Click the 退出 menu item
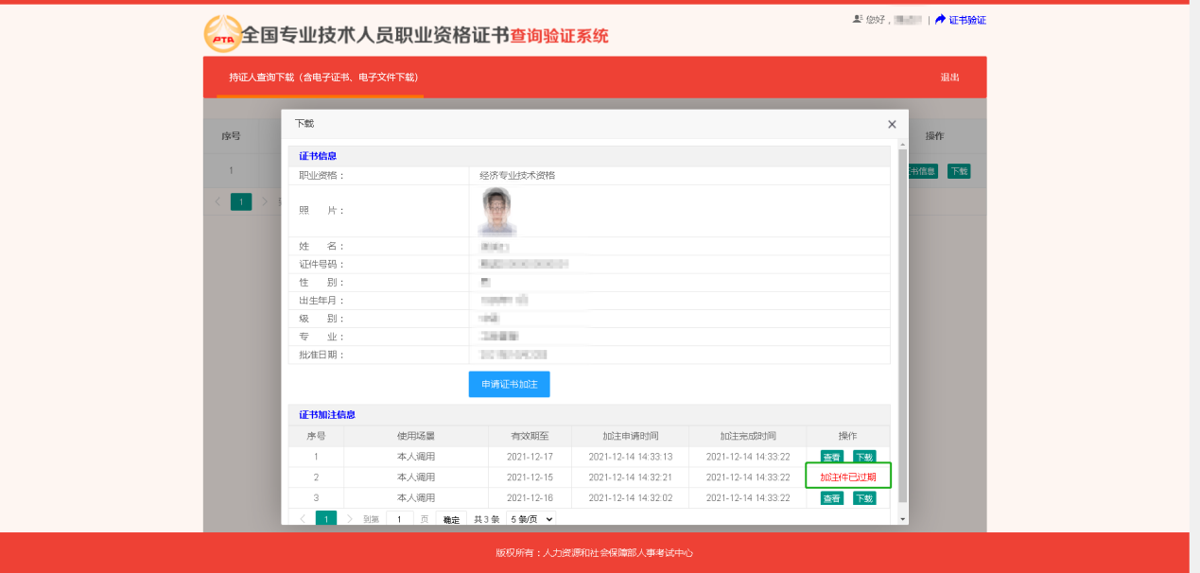Image resolution: width=1200 pixels, height=573 pixels. coord(948,77)
